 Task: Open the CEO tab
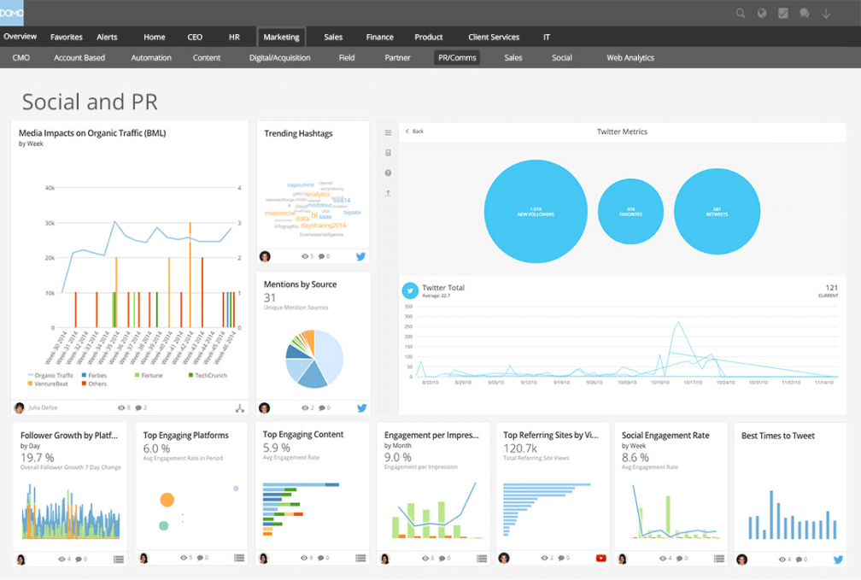(x=195, y=38)
